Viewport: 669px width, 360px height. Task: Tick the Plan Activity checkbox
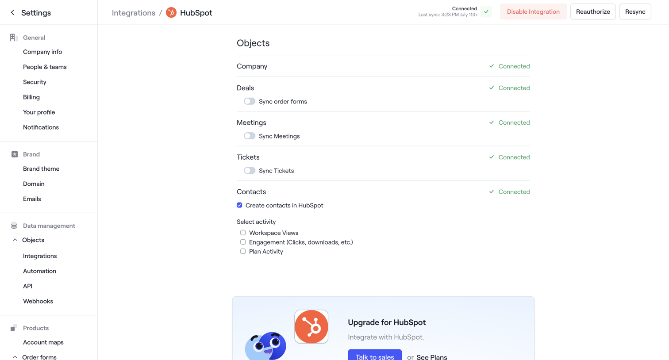tap(243, 251)
